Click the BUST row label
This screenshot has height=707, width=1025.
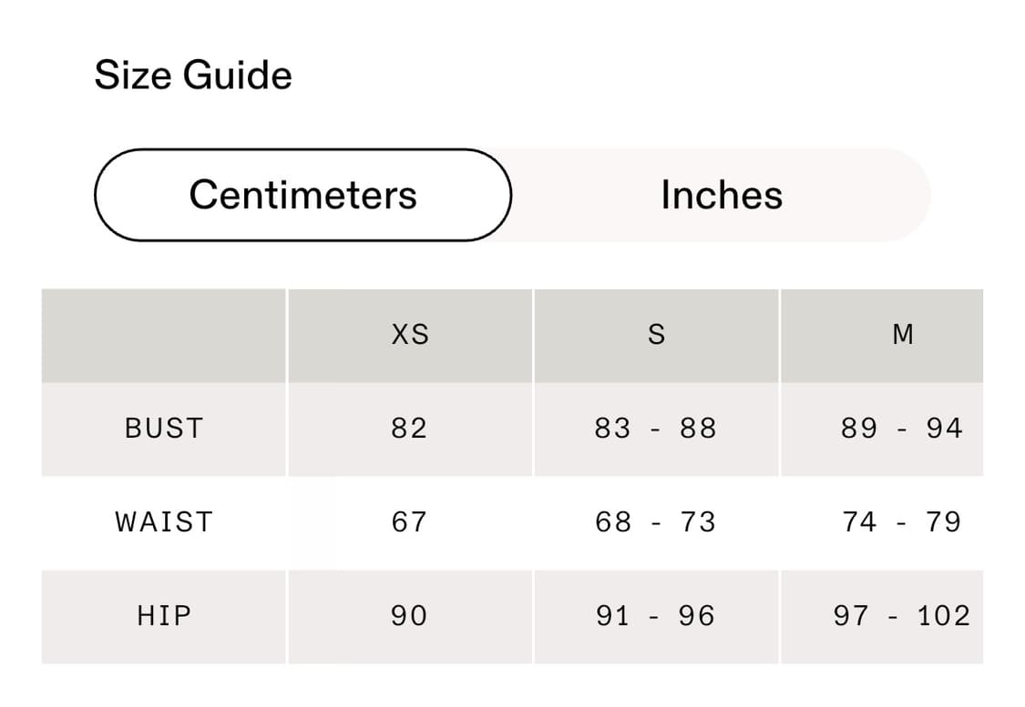(164, 429)
